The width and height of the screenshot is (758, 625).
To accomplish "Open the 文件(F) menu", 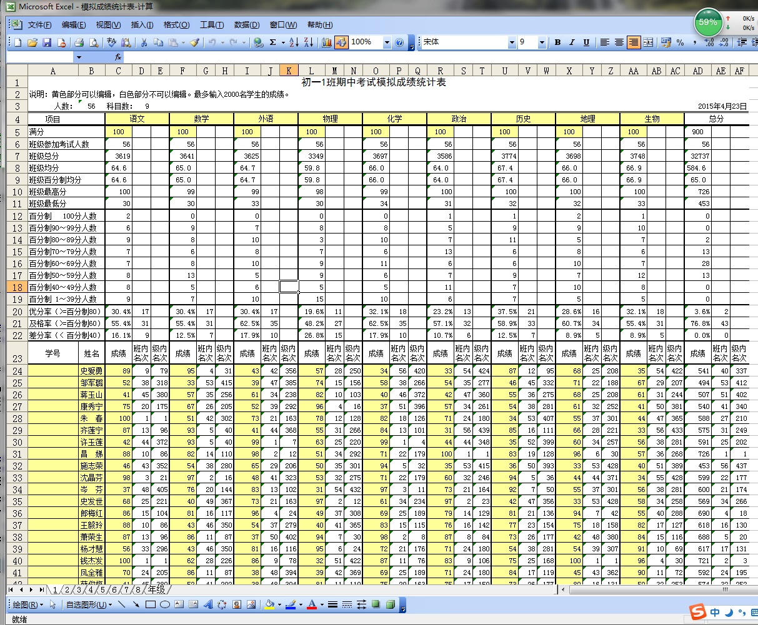I will pyautogui.click(x=39, y=25).
